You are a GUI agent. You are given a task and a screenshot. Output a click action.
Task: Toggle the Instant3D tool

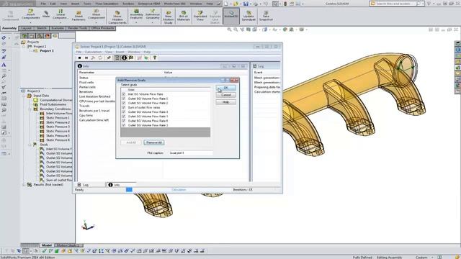click(231, 15)
